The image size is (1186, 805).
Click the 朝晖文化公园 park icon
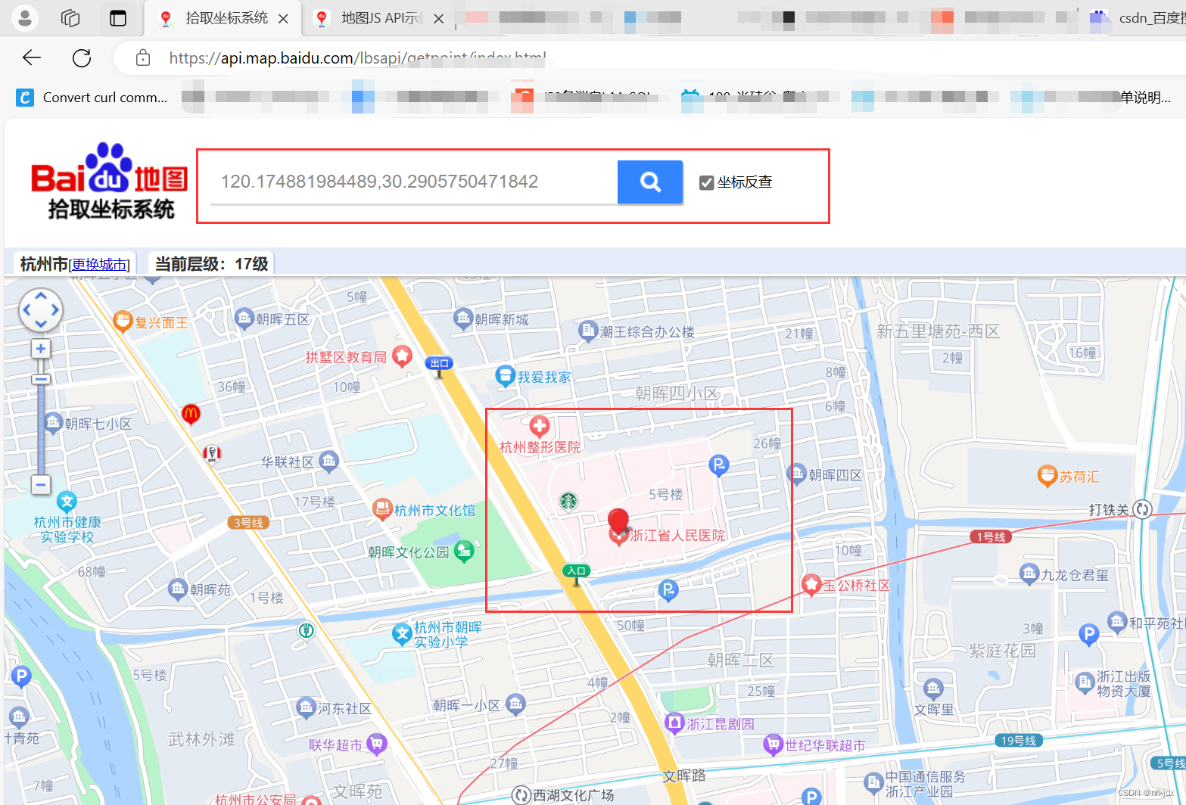click(x=463, y=552)
